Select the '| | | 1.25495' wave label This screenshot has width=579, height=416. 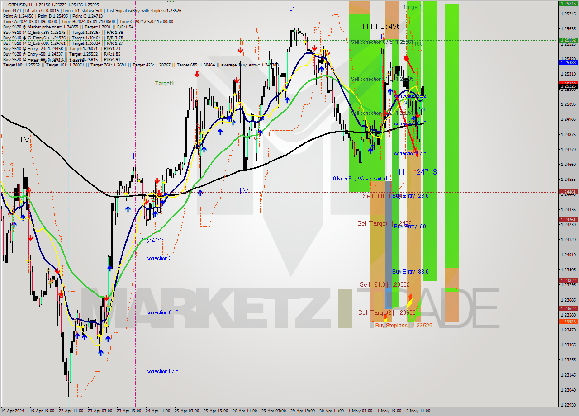[381, 26]
